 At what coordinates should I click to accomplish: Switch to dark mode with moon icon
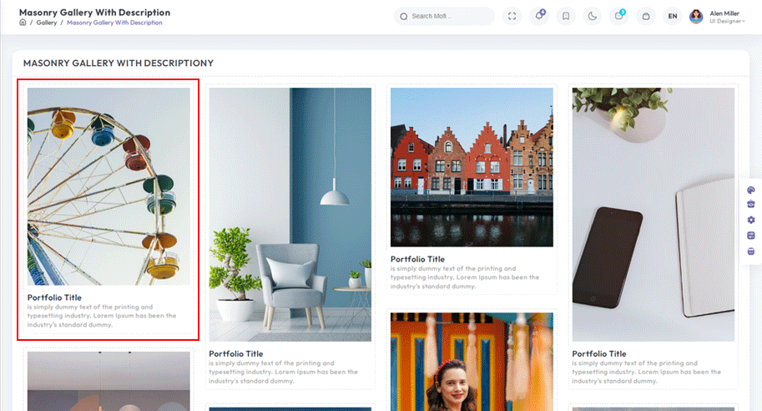tap(592, 16)
